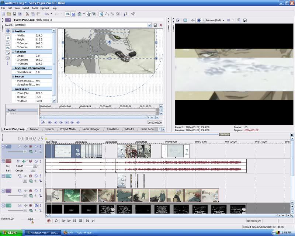The image size is (295, 236).
Task: Toggle Lock Aspect Ratio icon in Pan/Crop
Action: pyautogui.click(x=8, y=53)
